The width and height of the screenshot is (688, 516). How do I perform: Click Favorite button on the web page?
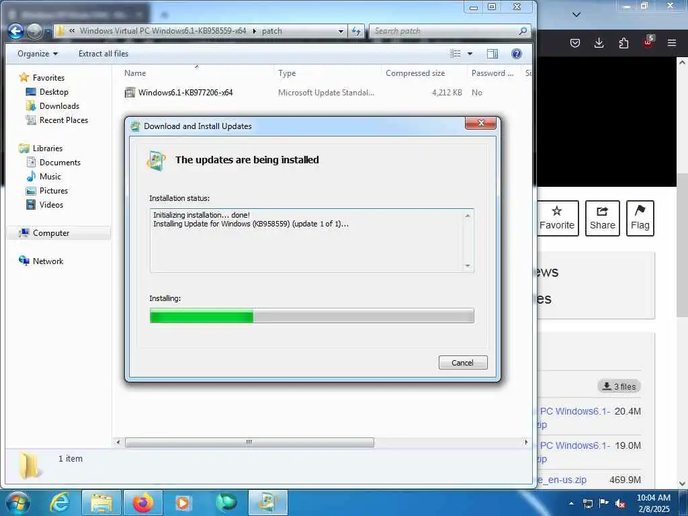(x=557, y=218)
